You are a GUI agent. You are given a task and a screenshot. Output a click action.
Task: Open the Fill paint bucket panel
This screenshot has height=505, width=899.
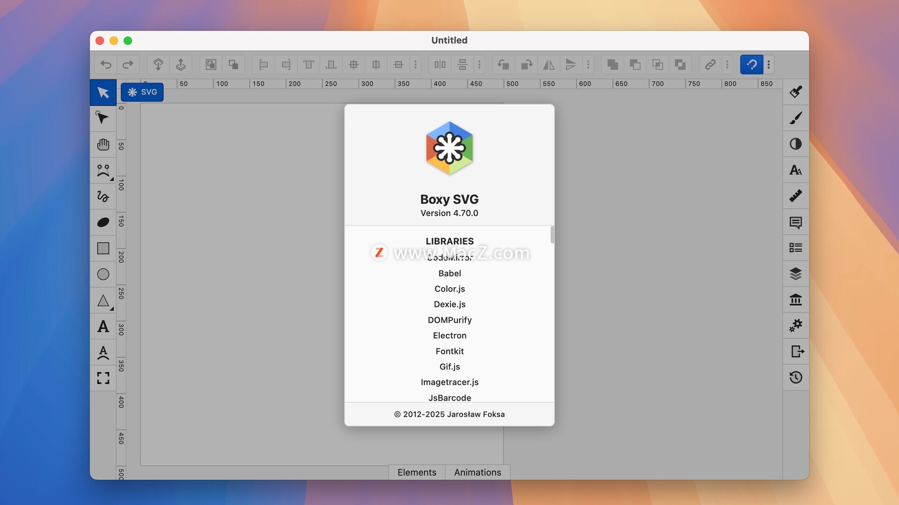[x=796, y=92]
